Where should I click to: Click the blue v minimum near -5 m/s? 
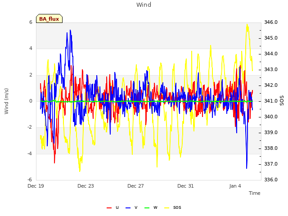click(x=247, y=168)
